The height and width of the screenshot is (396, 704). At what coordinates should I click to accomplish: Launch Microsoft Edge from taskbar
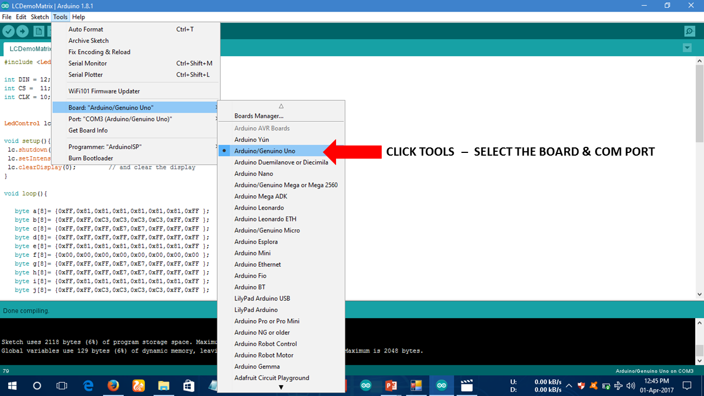tap(89, 386)
